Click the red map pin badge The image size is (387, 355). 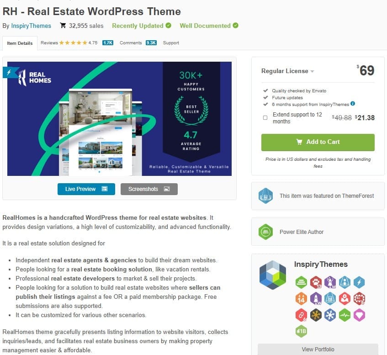[x=345, y=298]
